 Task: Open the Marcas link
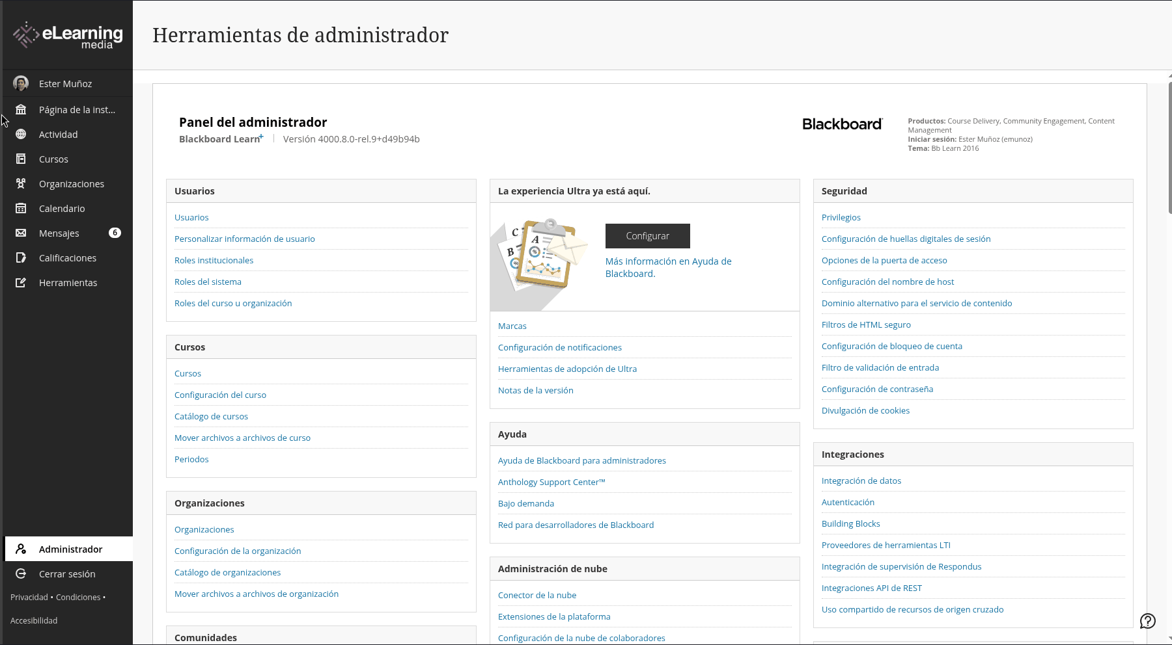(512, 326)
